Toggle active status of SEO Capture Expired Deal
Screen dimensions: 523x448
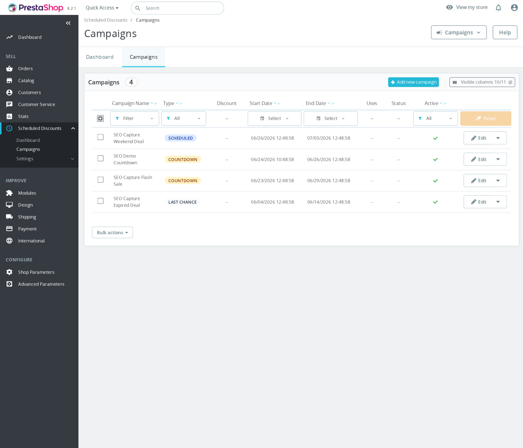[435, 202]
